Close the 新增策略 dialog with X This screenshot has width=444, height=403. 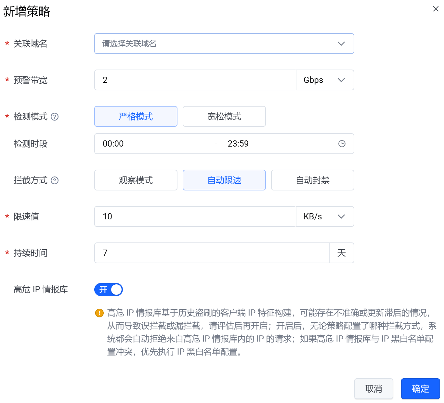click(436, 9)
